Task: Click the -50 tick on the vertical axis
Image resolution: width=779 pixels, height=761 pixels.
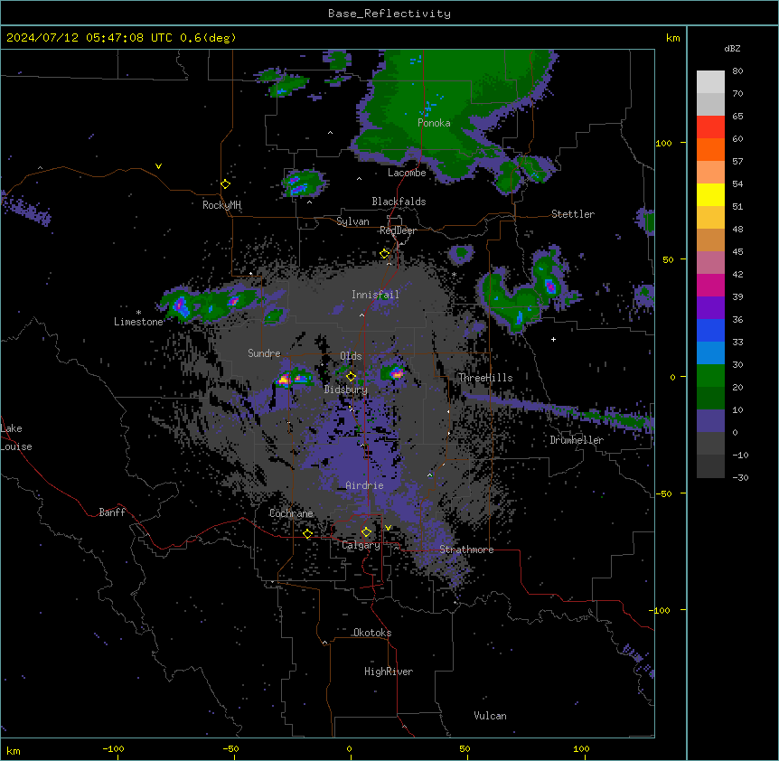Action: coord(663,493)
